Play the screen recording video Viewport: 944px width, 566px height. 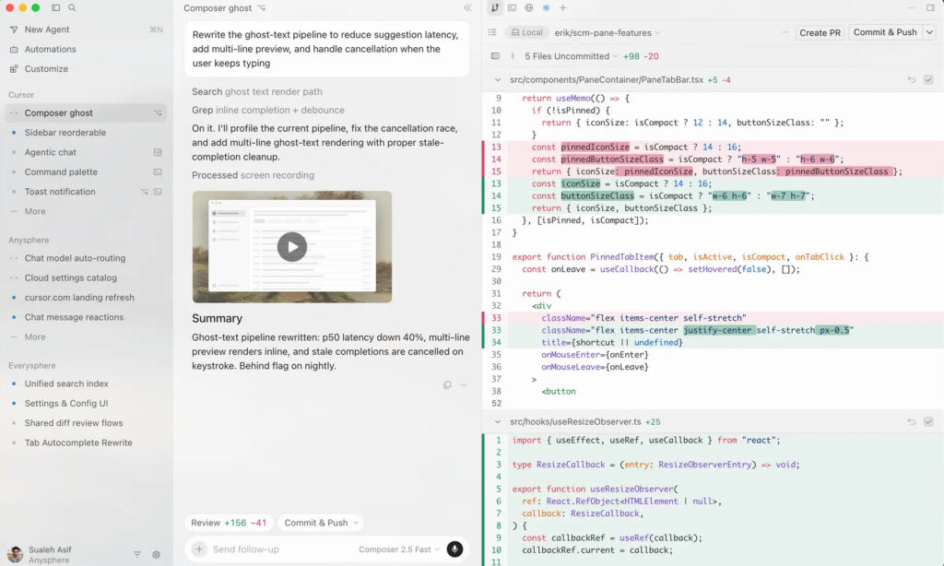tap(292, 247)
